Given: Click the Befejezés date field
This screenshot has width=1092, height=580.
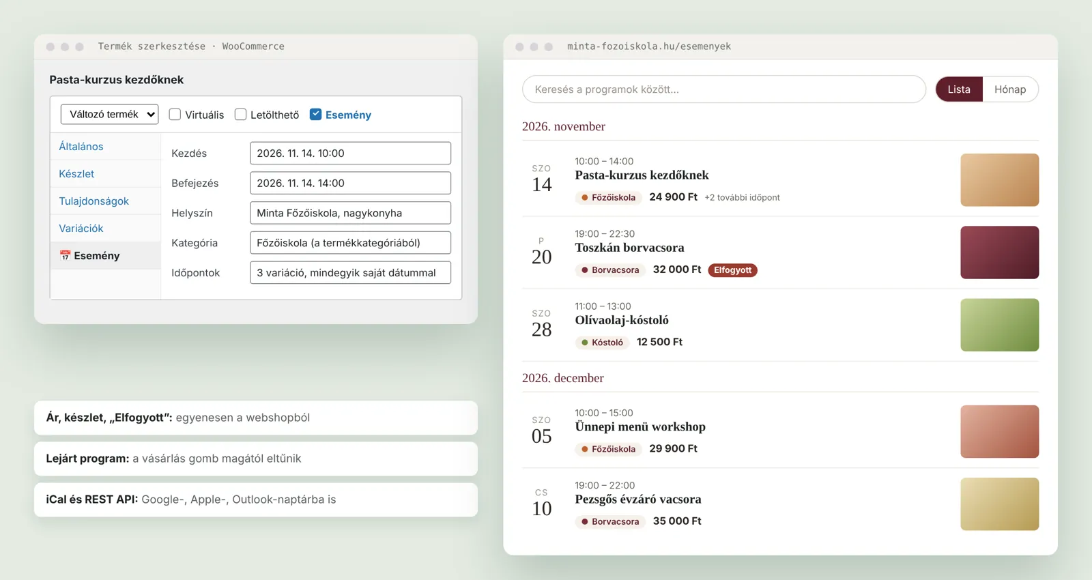Looking at the screenshot, I should point(350,183).
